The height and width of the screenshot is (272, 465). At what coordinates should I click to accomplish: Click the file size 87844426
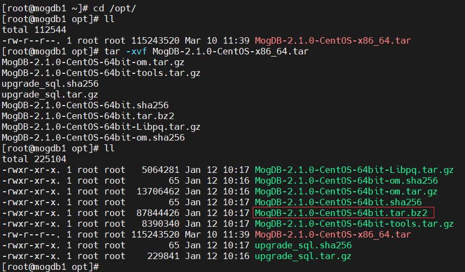[157, 213]
